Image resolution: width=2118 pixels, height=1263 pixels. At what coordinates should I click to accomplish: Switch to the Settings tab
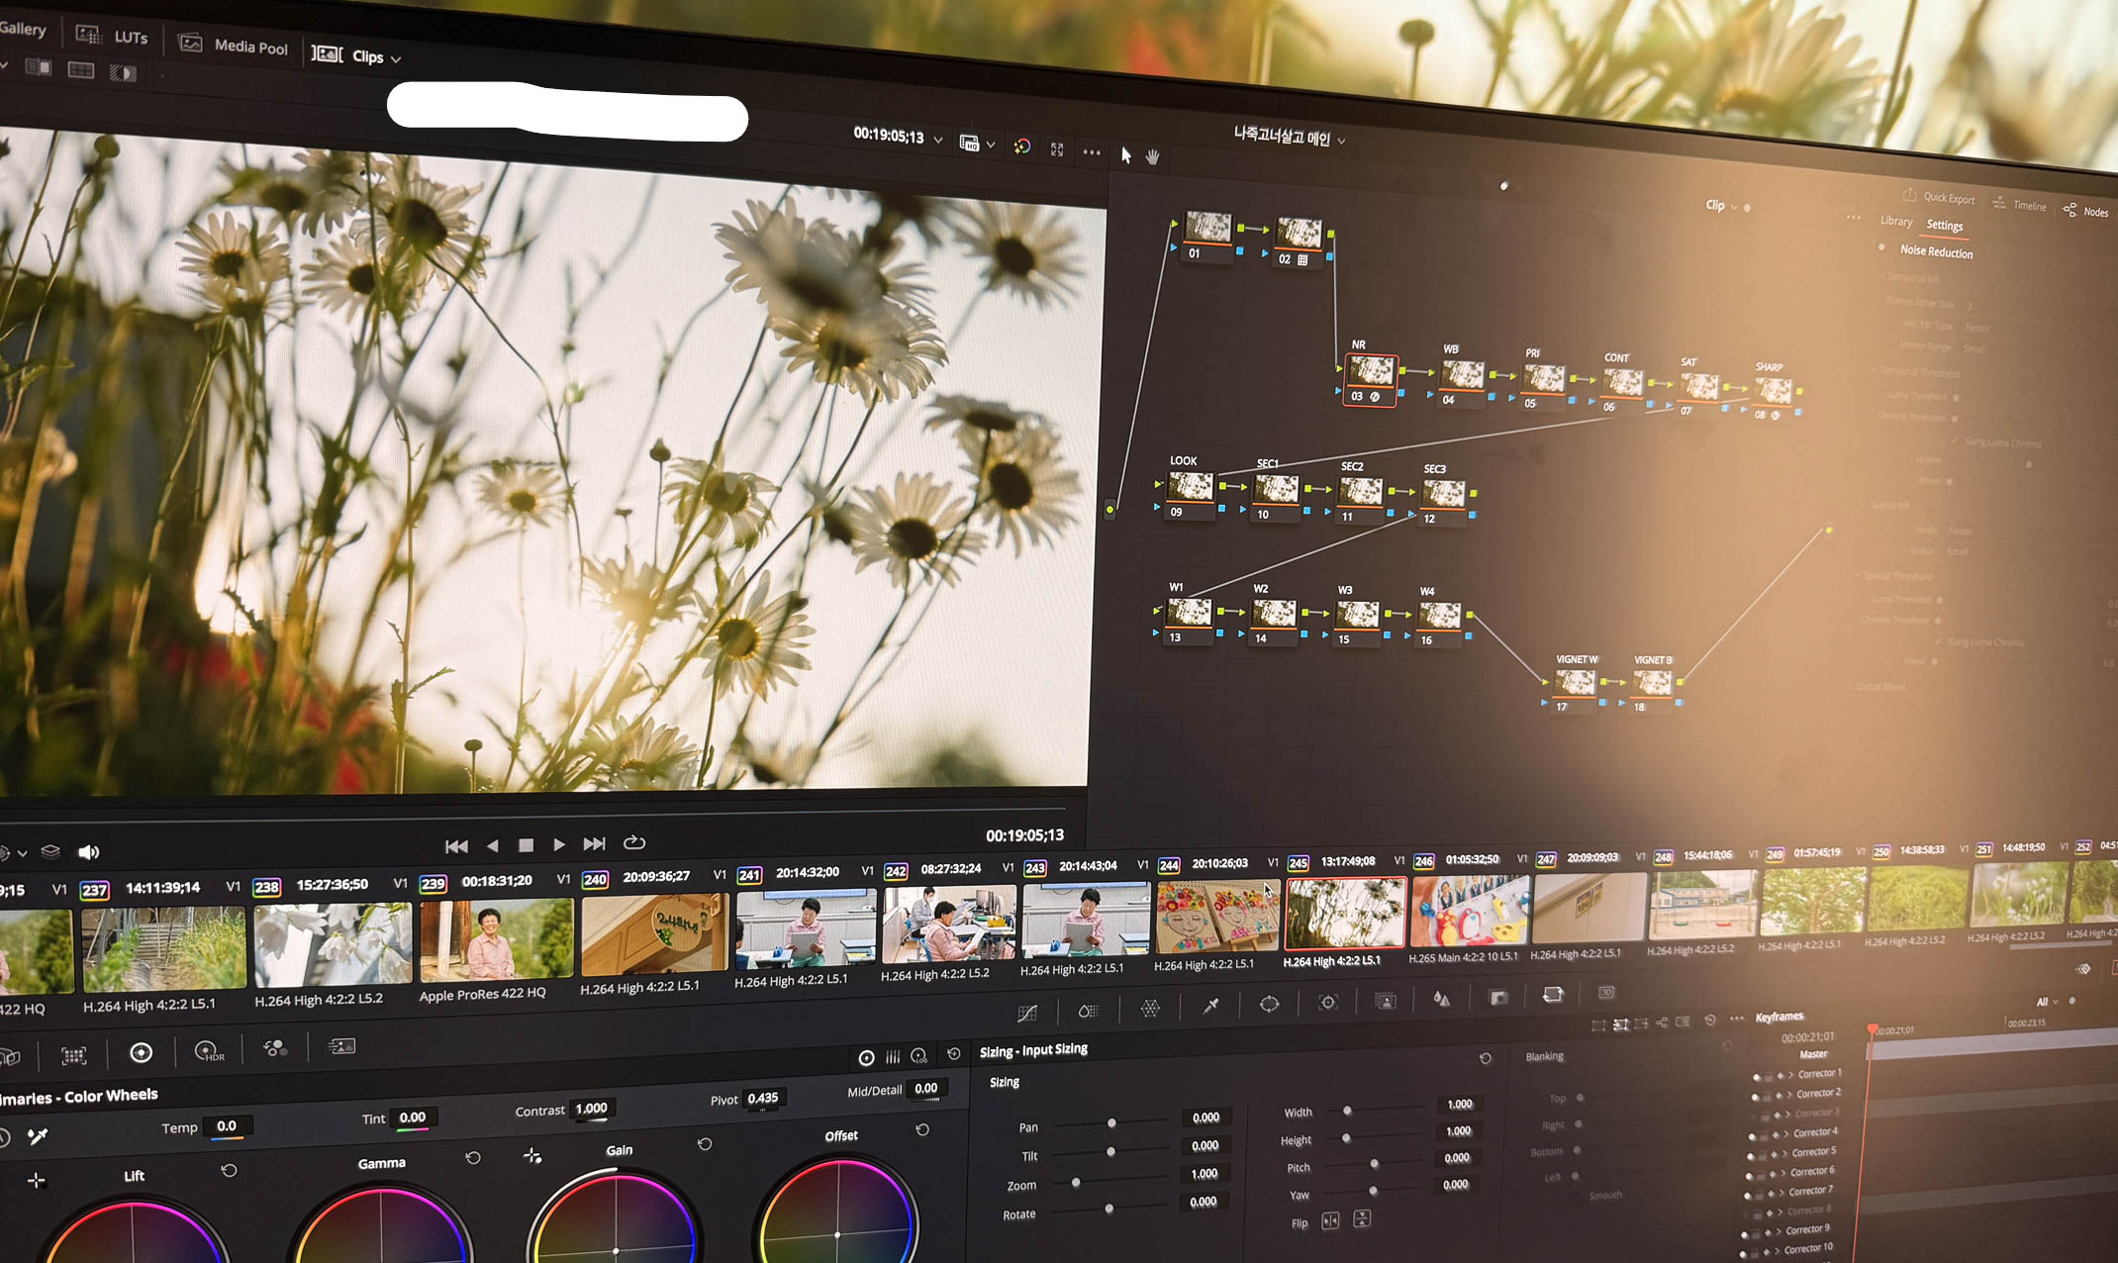(x=1944, y=226)
